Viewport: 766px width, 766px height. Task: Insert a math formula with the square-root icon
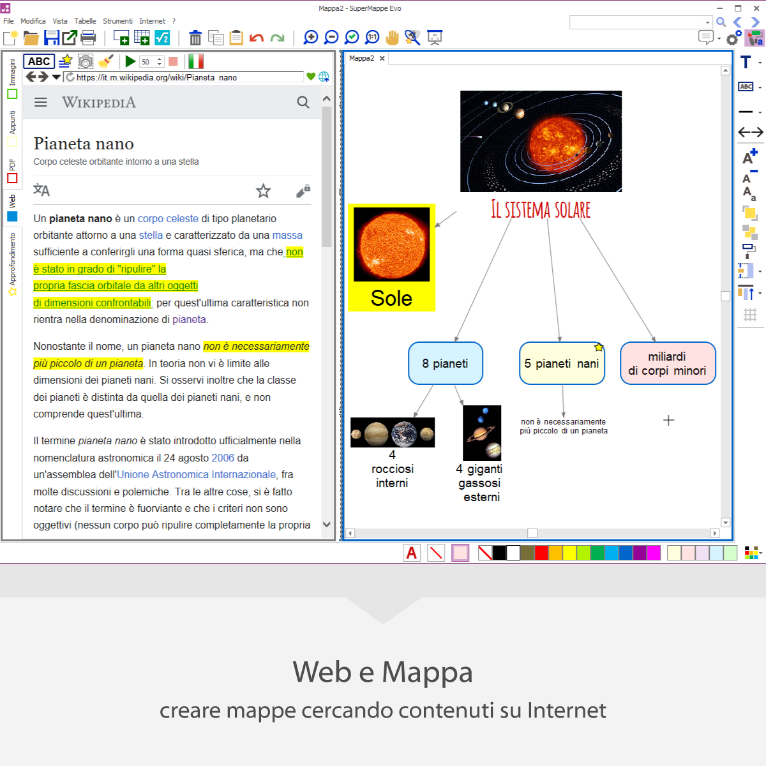162,38
